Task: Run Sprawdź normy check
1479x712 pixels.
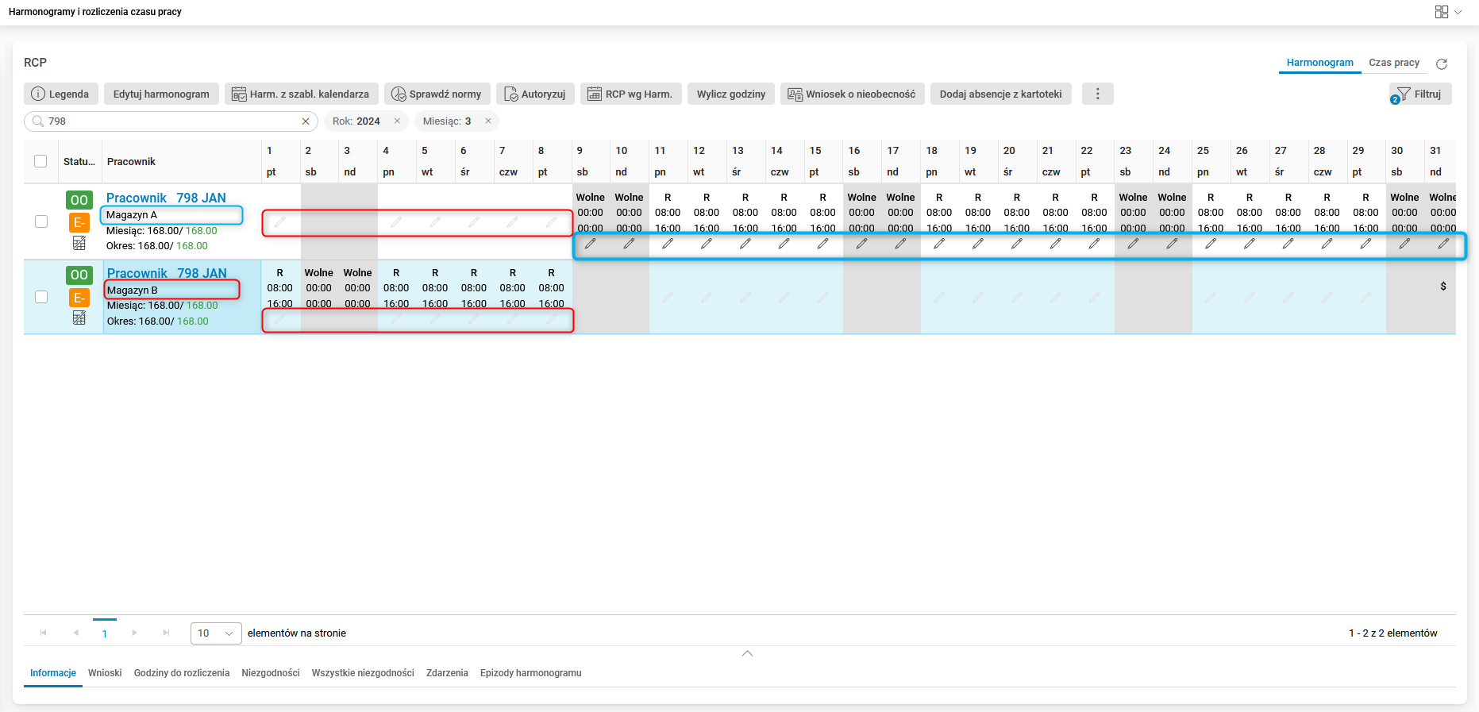Action: point(437,94)
